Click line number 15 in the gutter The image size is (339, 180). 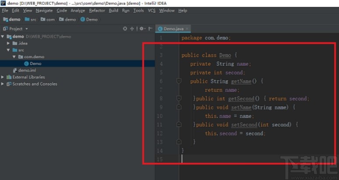(159, 159)
